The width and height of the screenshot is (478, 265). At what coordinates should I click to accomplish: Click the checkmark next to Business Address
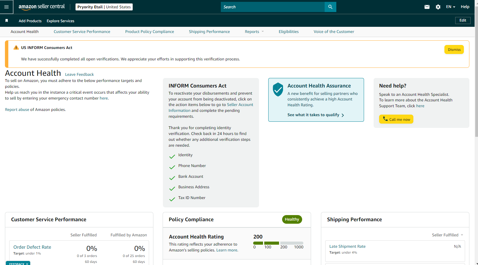[172, 189]
